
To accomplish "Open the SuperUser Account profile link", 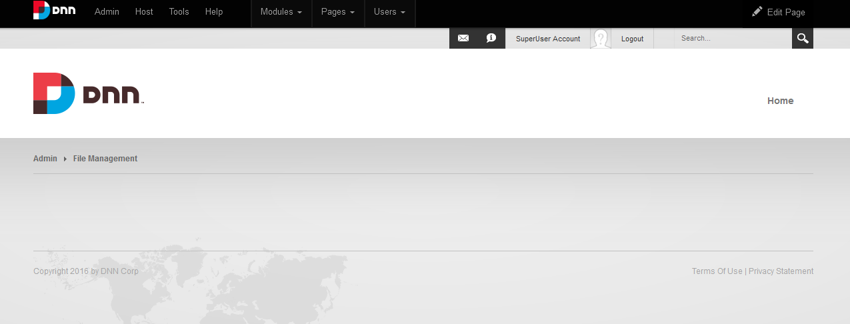I will point(548,39).
